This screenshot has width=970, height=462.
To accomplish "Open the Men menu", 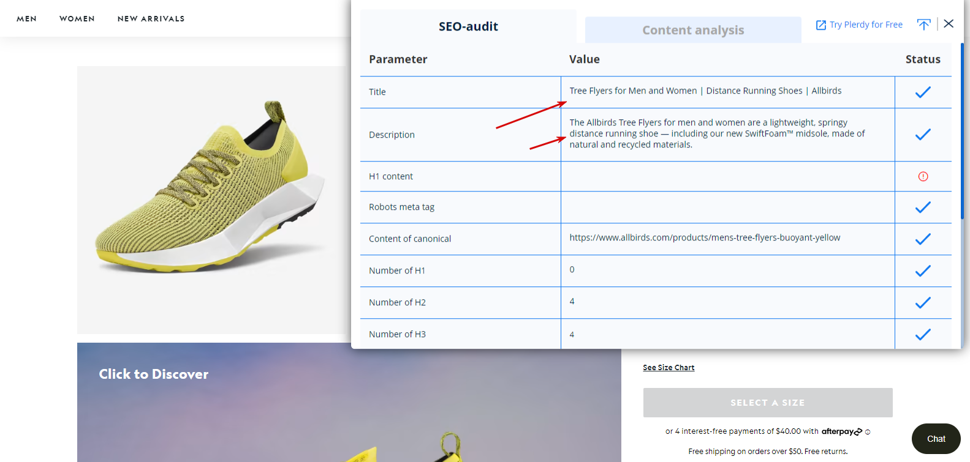I will [26, 19].
